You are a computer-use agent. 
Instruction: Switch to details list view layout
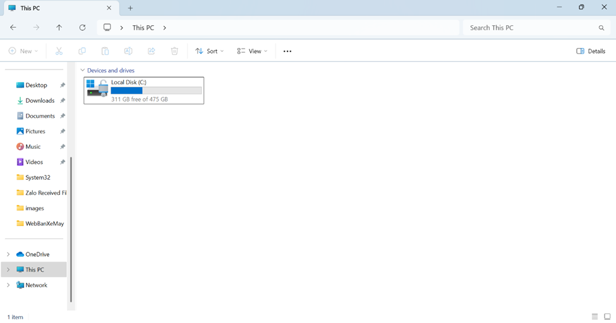click(x=595, y=317)
